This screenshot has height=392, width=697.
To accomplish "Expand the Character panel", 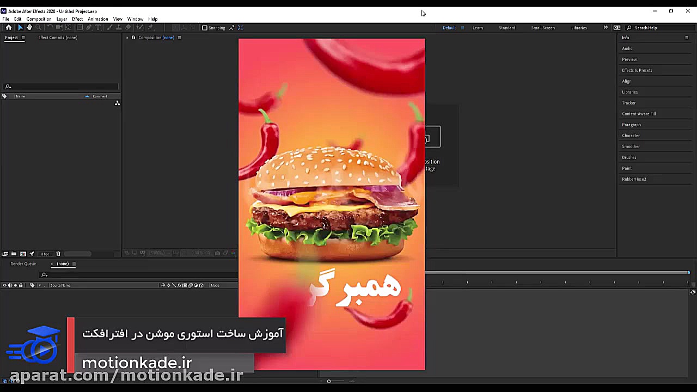I will [631, 136].
